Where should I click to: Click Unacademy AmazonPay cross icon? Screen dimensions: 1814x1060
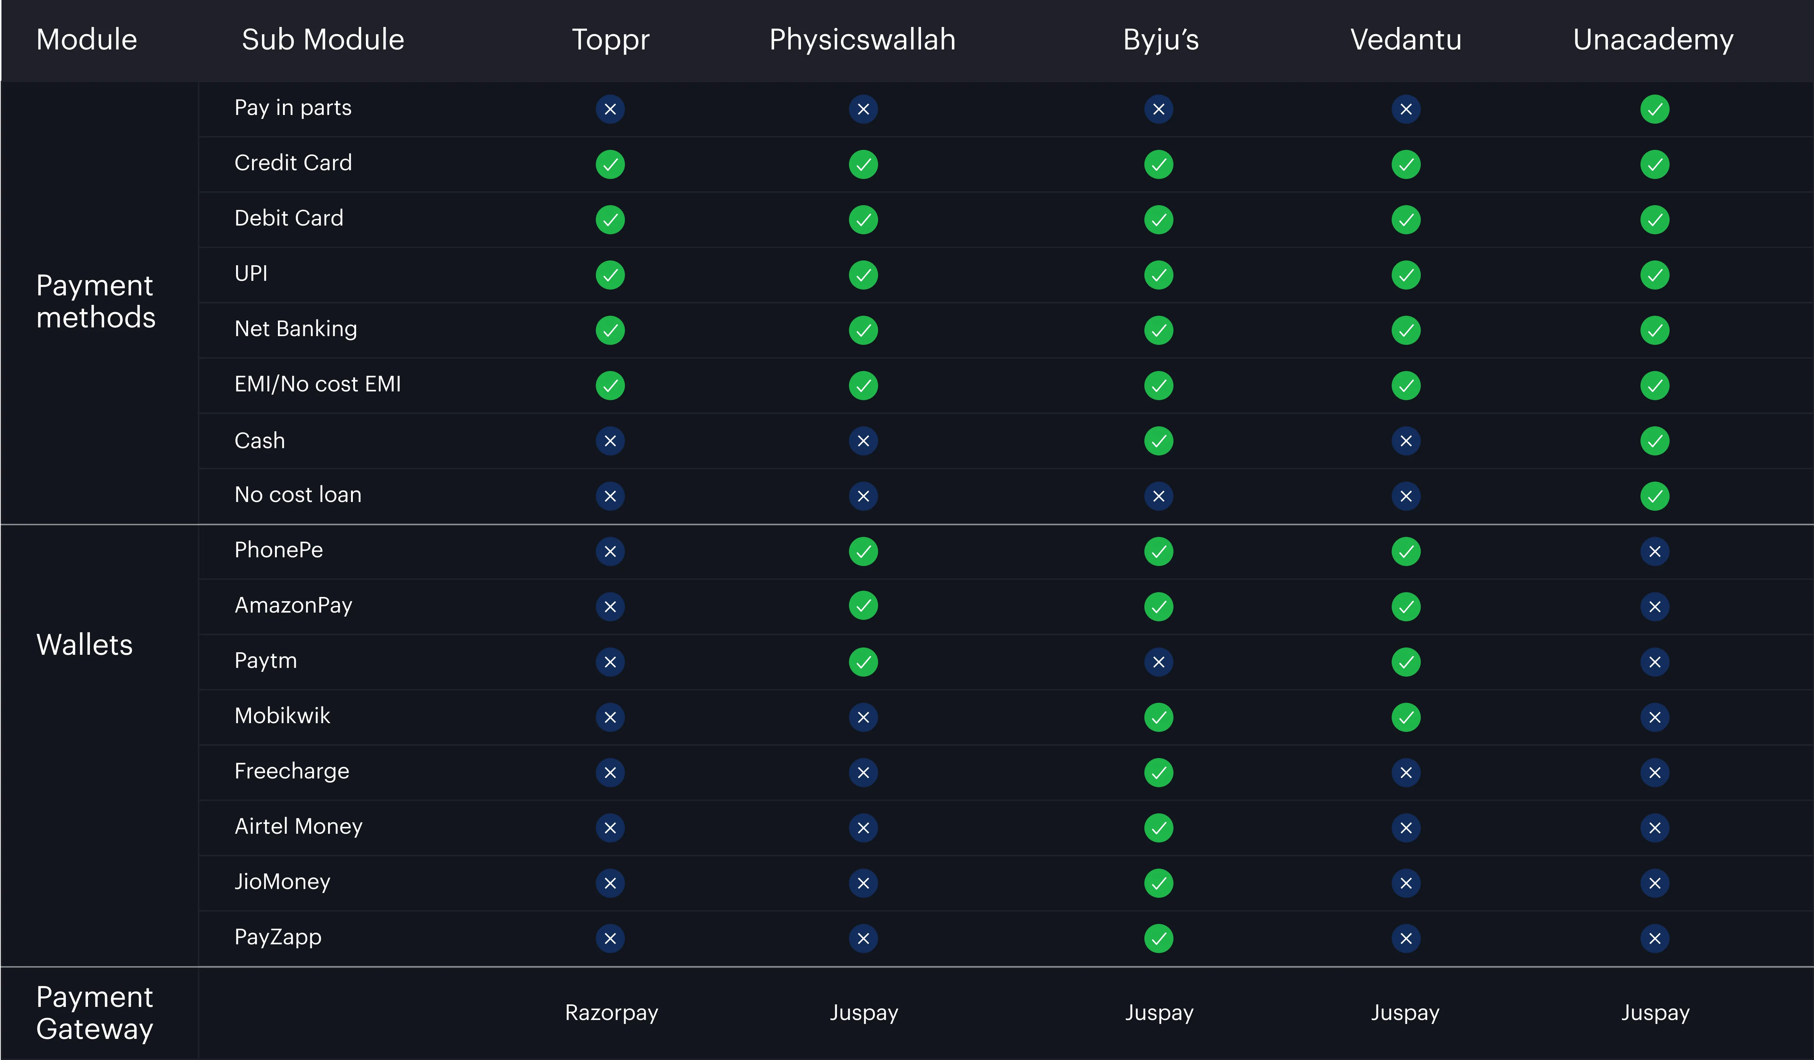pyautogui.click(x=1654, y=607)
